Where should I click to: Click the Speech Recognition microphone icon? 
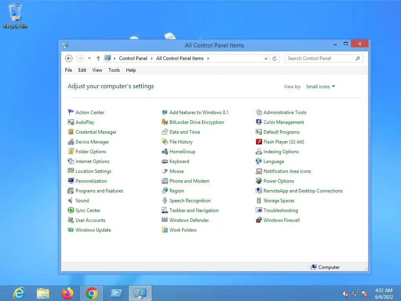(x=165, y=200)
